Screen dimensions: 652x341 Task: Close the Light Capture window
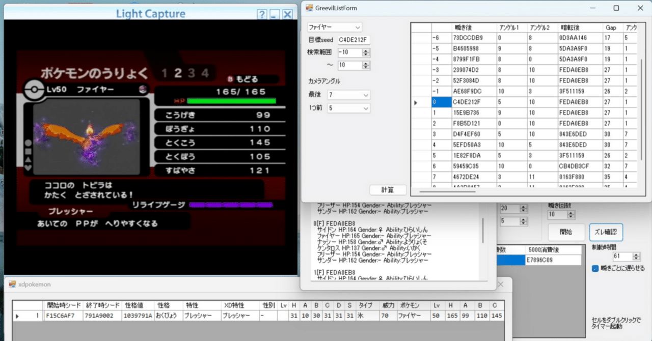point(287,14)
